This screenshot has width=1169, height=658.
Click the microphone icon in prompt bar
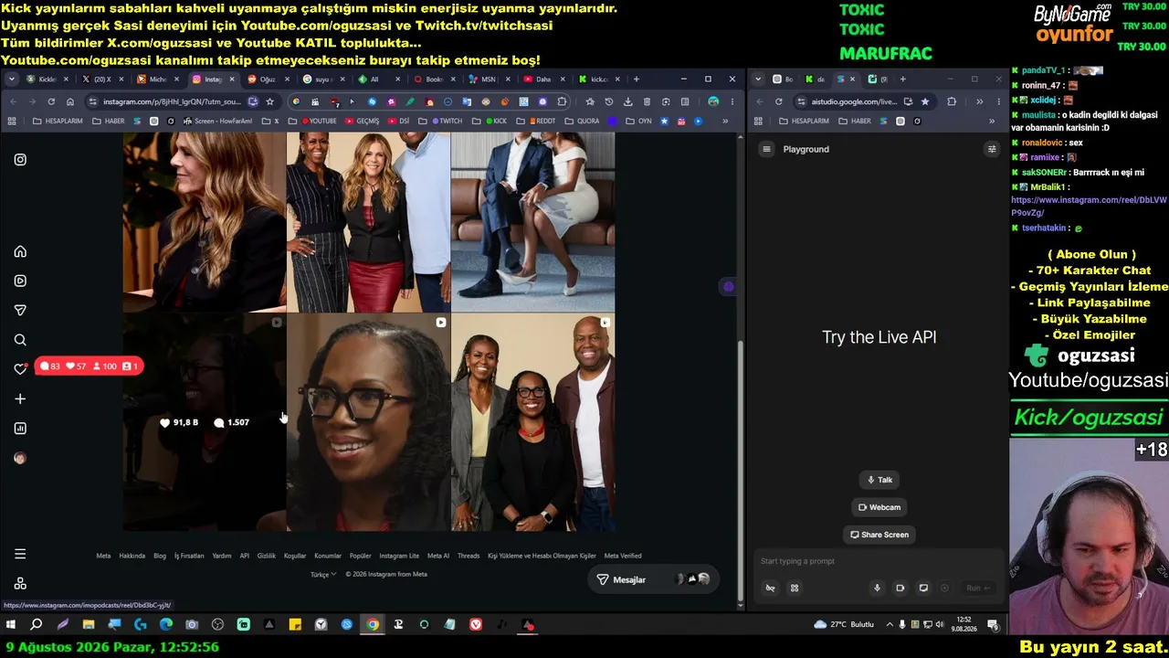click(x=877, y=588)
